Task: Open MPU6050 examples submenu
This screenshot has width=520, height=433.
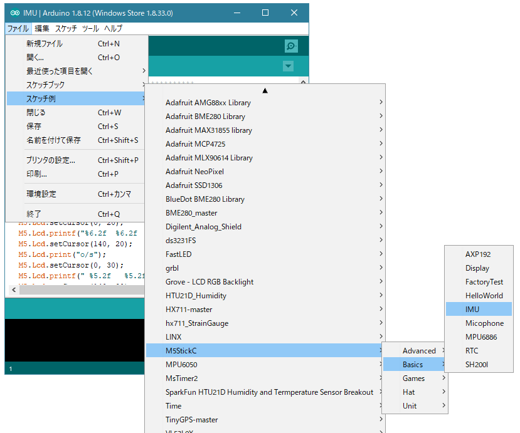Action: pos(264,365)
